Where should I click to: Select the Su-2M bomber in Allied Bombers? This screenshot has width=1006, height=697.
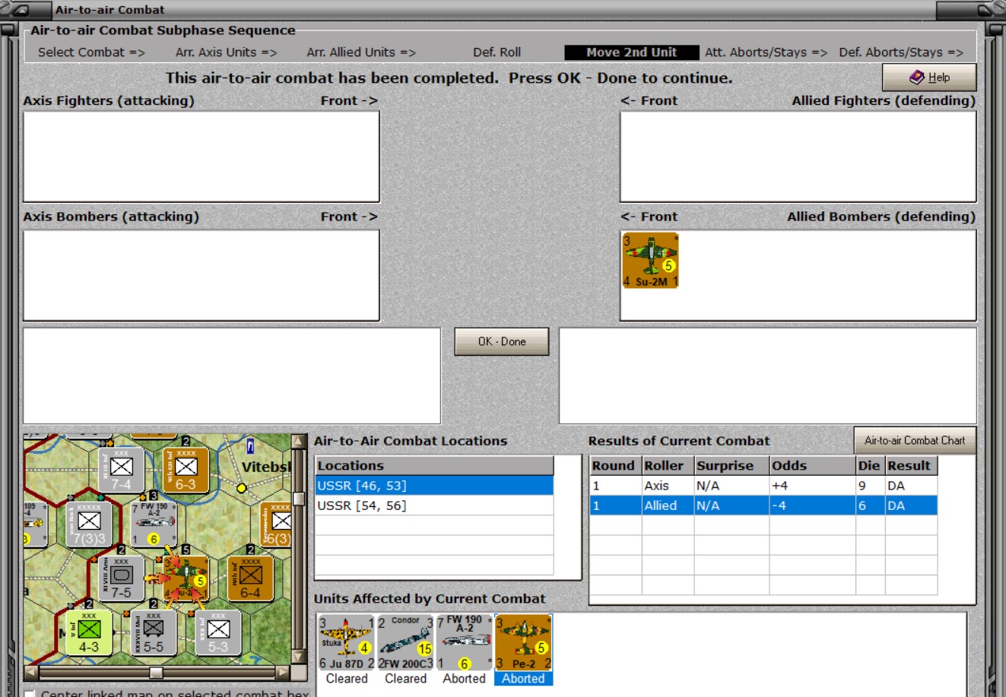pyautogui.click(x=651, y=261)
